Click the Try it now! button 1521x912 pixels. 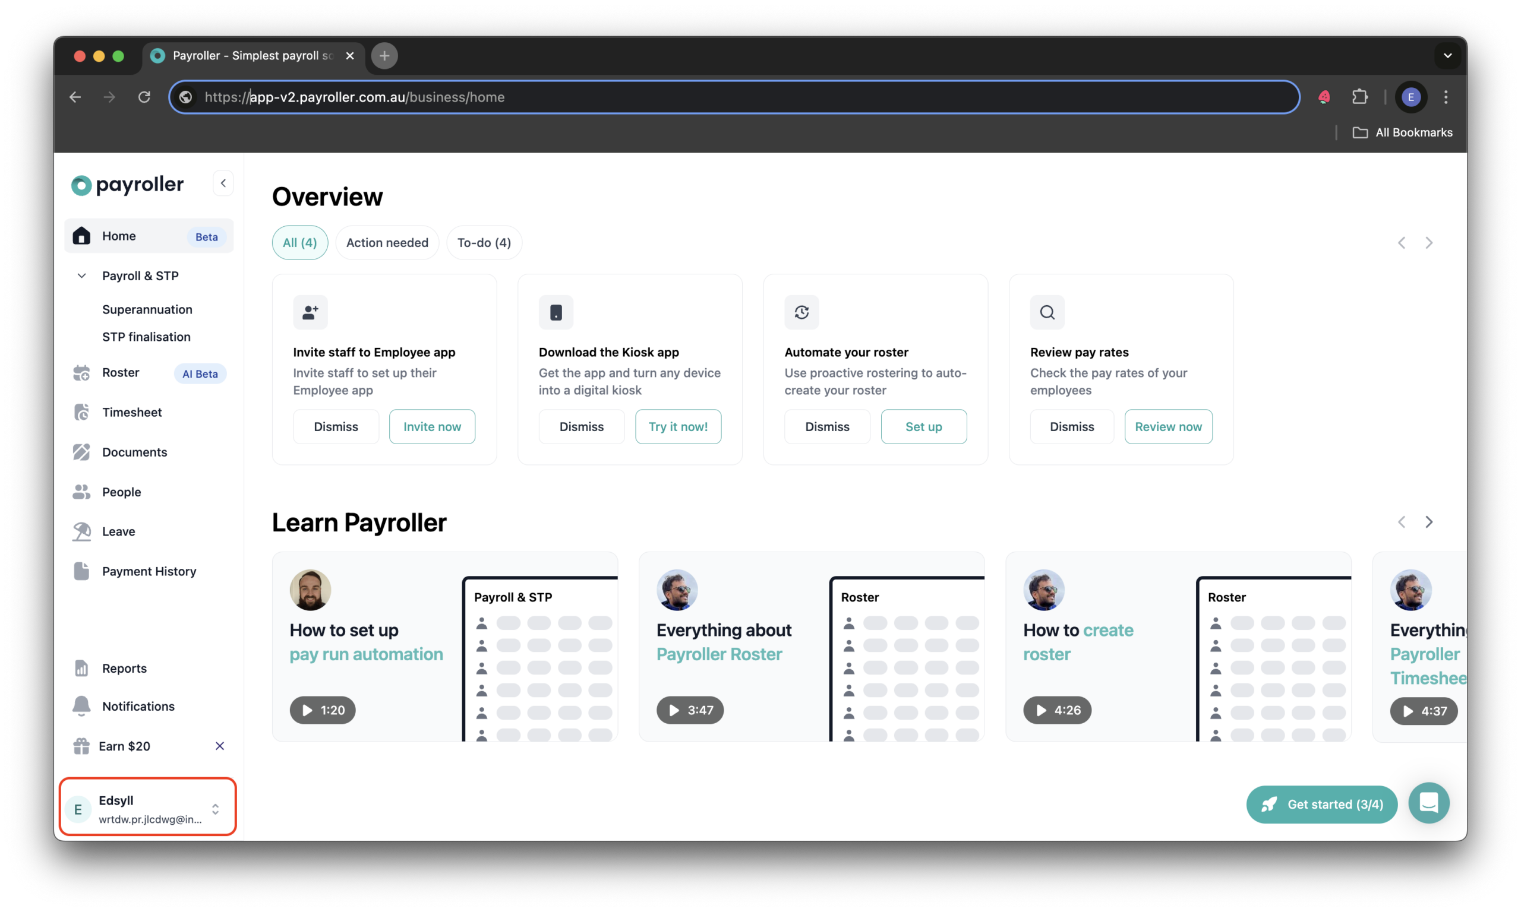(678, 426)
